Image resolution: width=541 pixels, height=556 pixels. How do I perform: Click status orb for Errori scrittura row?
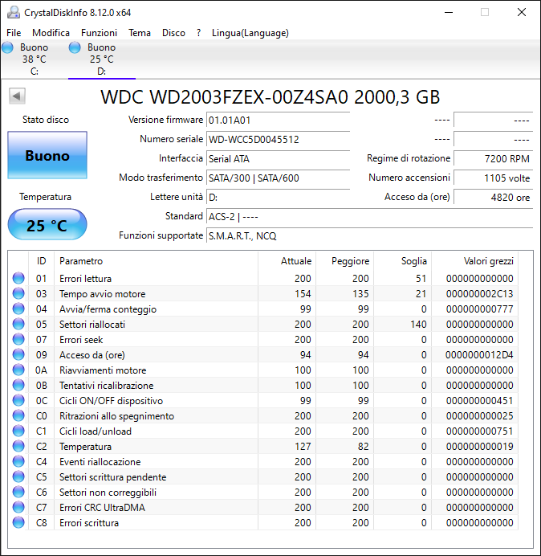(x=18, y=522)
